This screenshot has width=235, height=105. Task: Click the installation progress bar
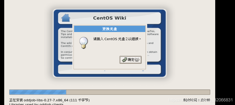click(109, 92)
